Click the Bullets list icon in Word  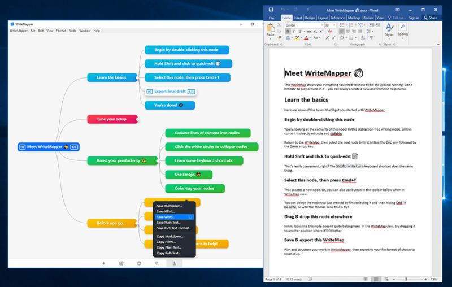[342, 25]
